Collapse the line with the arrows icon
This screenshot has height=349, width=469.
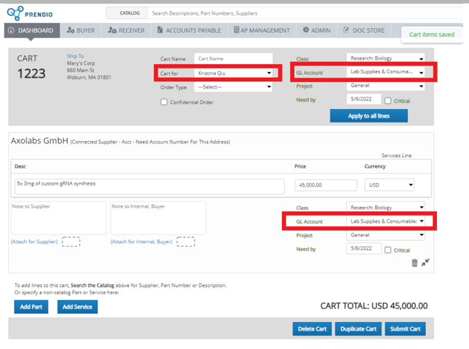click(425, 263)
